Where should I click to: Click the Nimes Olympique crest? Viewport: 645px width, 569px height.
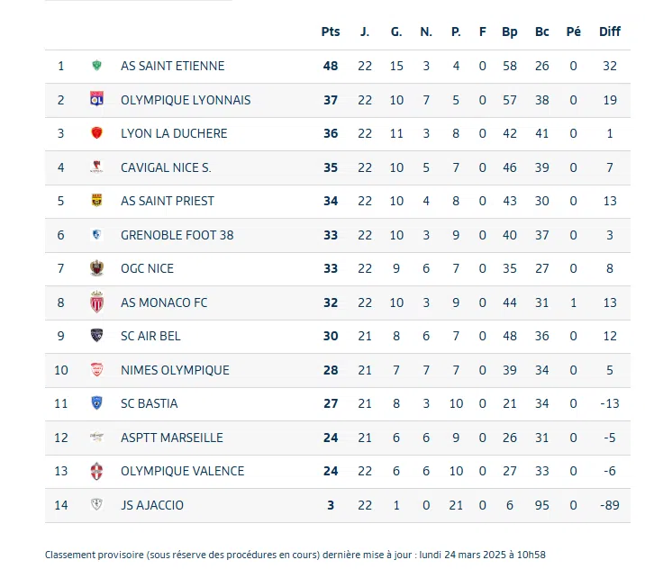point(96,370)
